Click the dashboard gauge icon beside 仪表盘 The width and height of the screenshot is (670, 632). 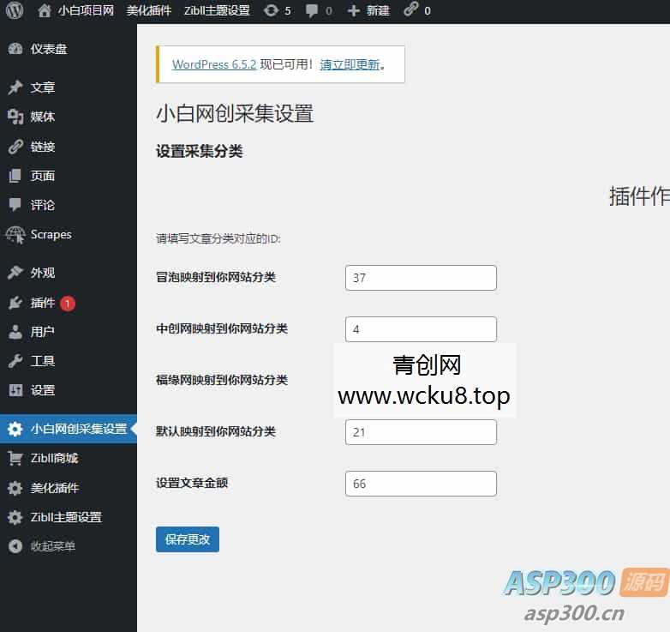coord(15,49)
